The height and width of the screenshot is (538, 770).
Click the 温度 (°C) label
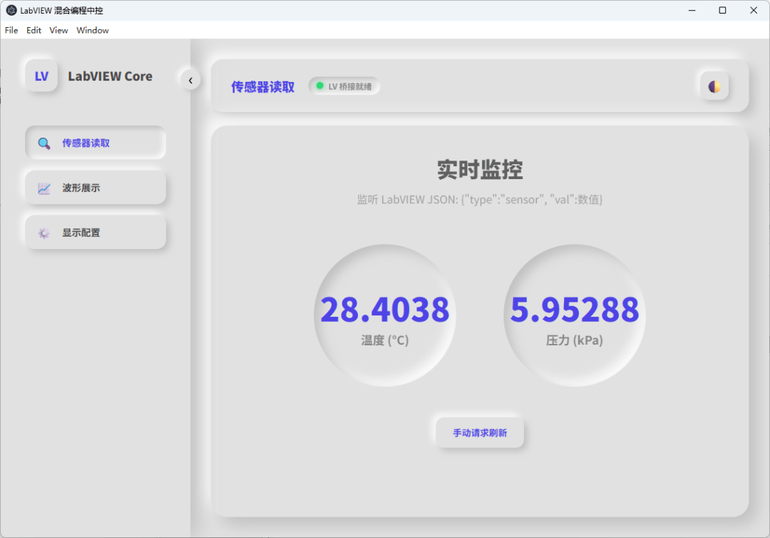[385, 340]
